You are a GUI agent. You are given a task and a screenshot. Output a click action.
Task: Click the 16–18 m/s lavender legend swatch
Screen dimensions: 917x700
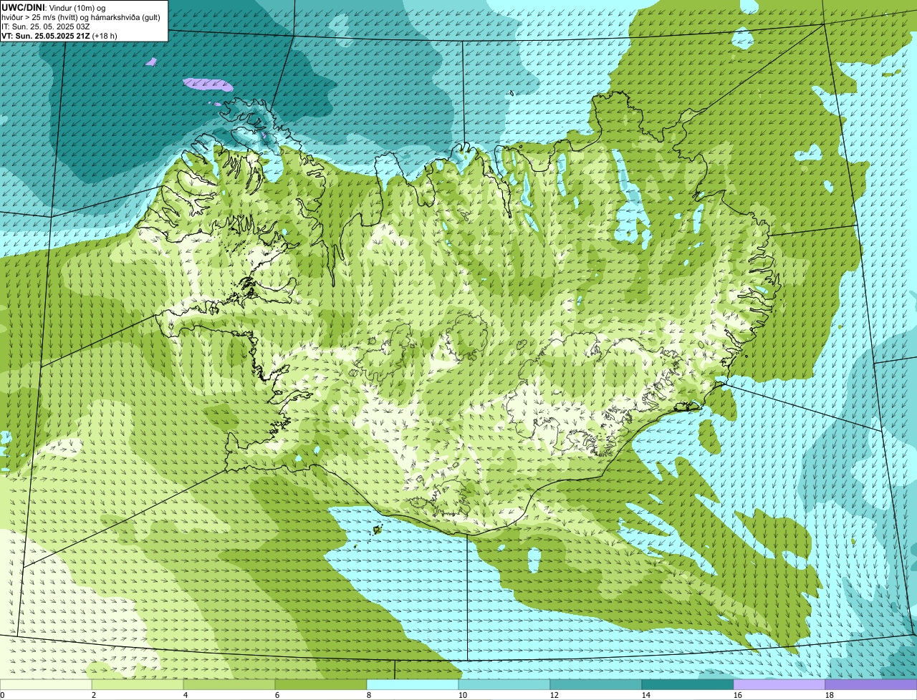(779, 684)
